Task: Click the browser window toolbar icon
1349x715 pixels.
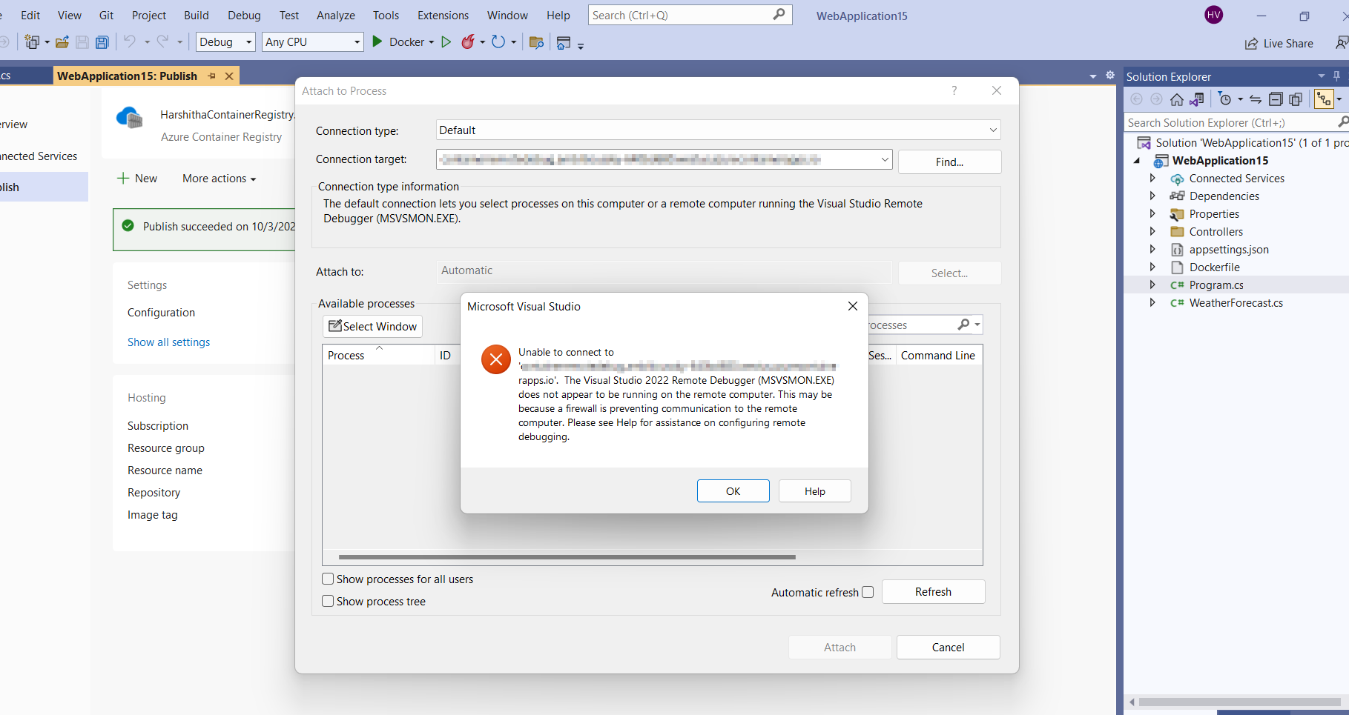Action: 564,43
